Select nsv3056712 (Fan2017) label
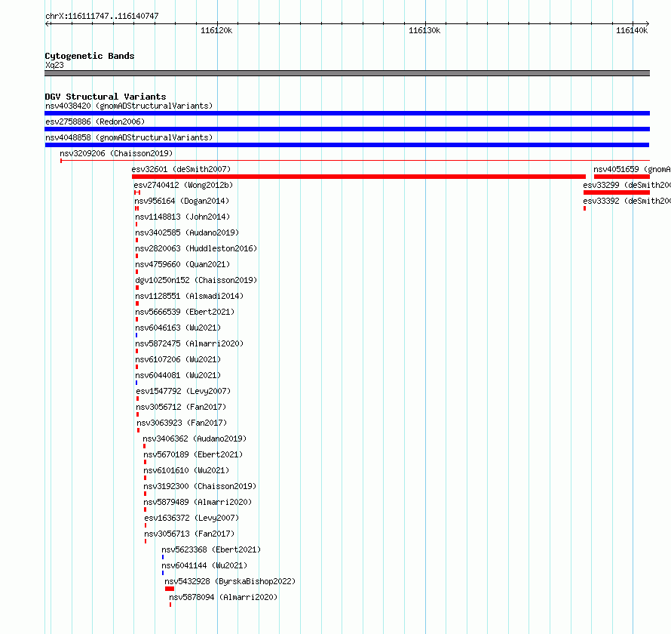 (181, 407)
